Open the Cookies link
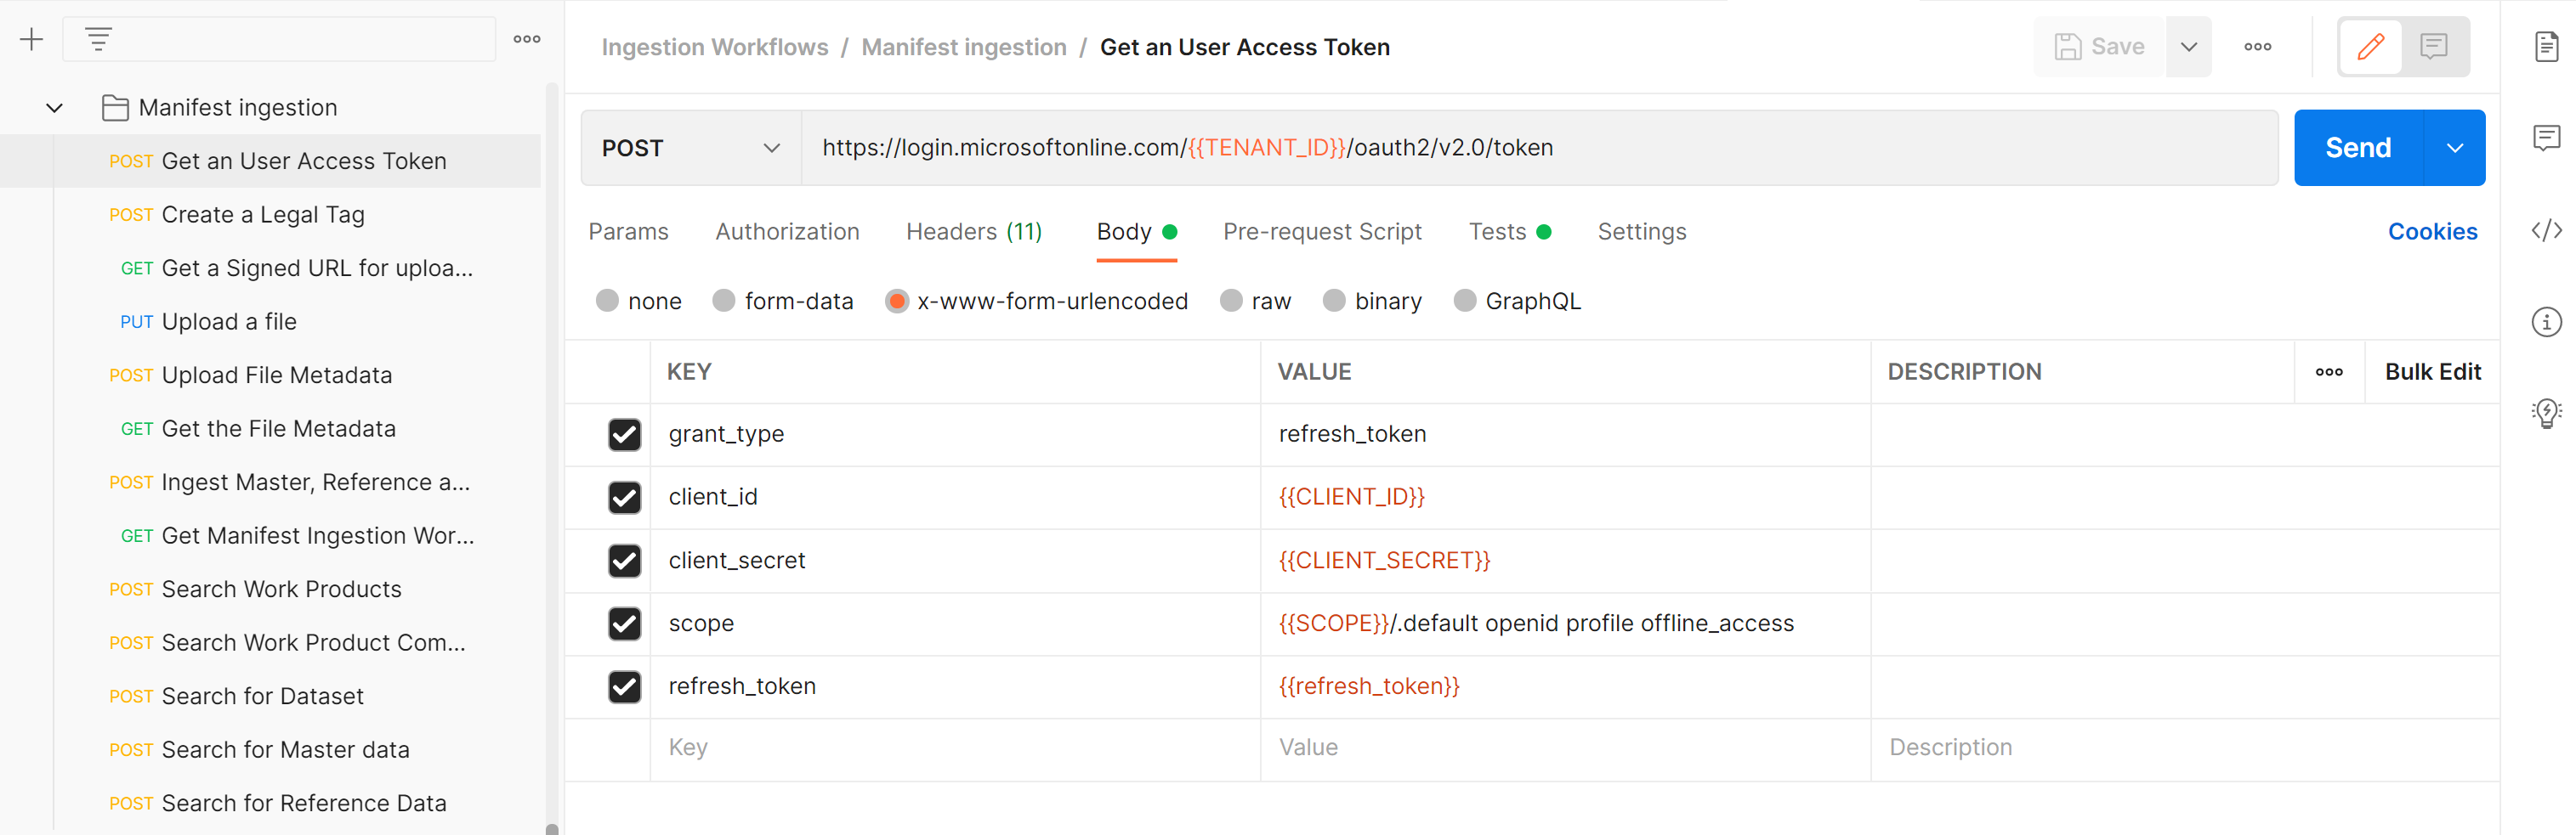The height and width of the screenshot is (835, 2576). coord(2432,231)
